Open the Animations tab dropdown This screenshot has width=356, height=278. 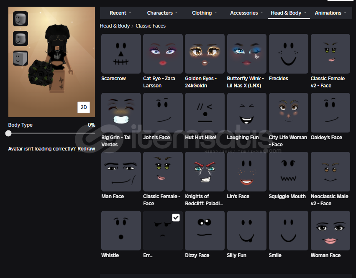pos(330,13)
